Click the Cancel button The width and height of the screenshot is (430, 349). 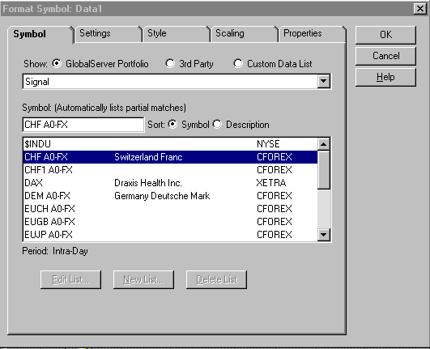click(385, 56)
